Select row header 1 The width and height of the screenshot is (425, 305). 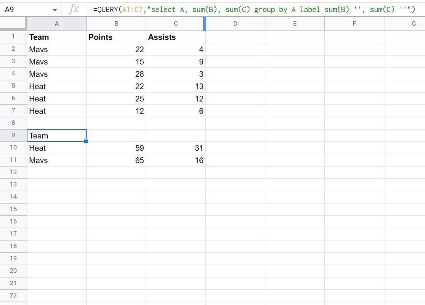click(13, 37)
